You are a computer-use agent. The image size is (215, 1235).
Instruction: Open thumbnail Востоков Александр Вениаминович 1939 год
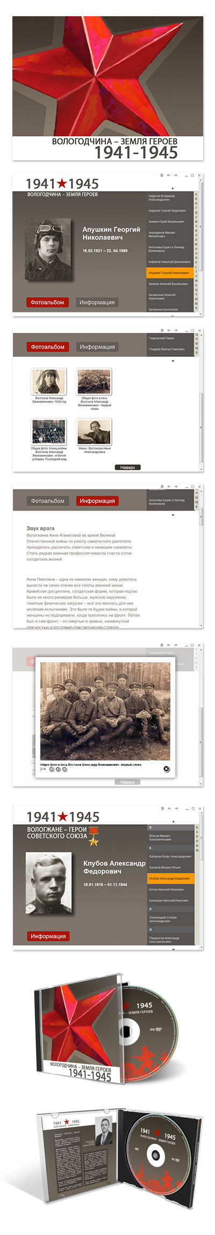pyautogui.click(x=49, y=382)
